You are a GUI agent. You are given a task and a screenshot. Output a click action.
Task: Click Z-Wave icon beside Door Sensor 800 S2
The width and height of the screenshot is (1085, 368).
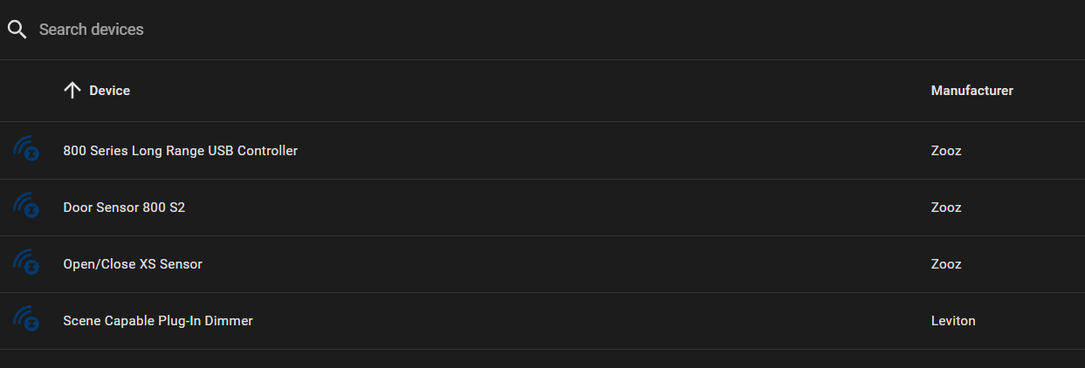(x=26, y=208)
